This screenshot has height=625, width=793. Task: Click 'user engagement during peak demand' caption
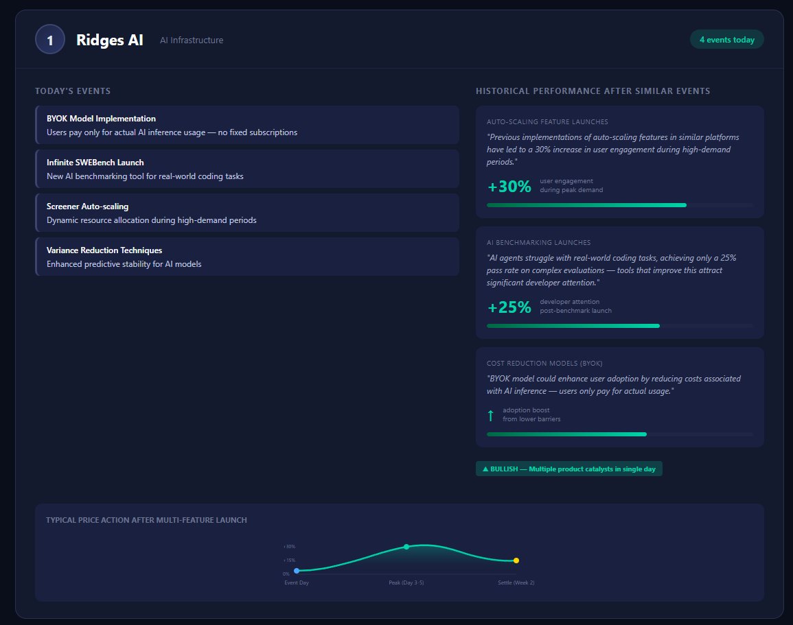tap(571, 185)
